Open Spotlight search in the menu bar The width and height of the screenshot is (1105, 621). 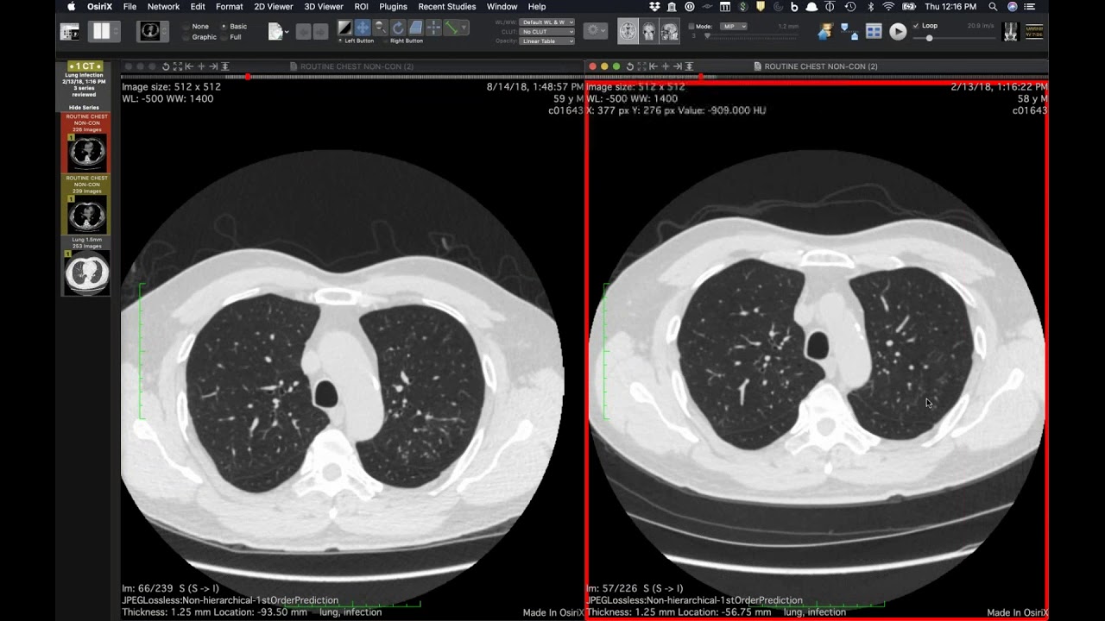(993, 7)
